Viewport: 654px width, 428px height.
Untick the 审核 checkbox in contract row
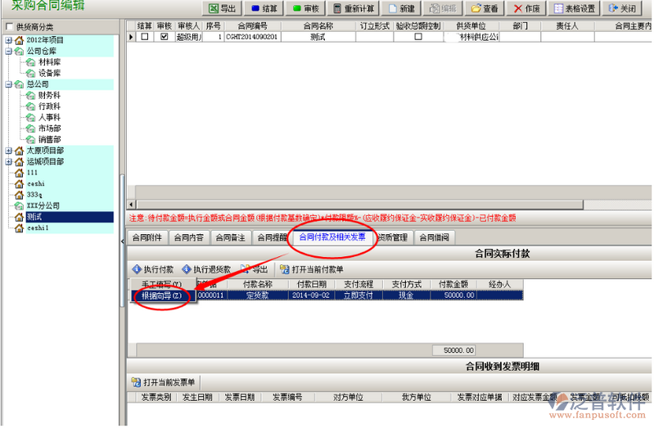click(165, 37)
